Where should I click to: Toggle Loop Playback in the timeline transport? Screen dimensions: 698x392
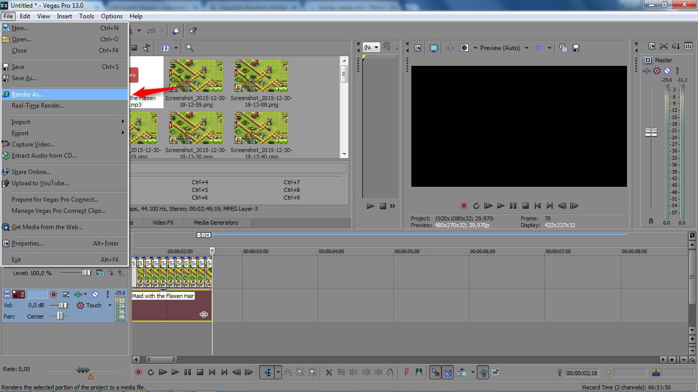coord(151,373)
